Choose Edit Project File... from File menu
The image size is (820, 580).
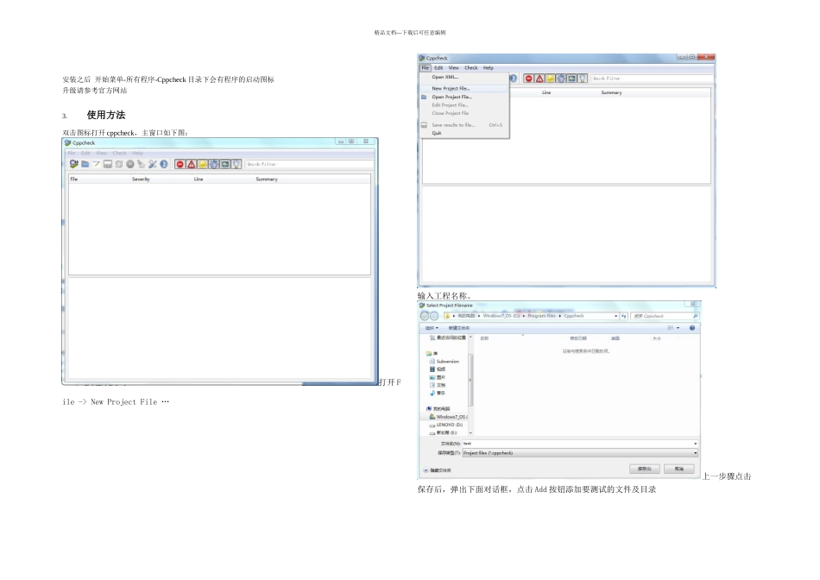[x=464, y=105]
